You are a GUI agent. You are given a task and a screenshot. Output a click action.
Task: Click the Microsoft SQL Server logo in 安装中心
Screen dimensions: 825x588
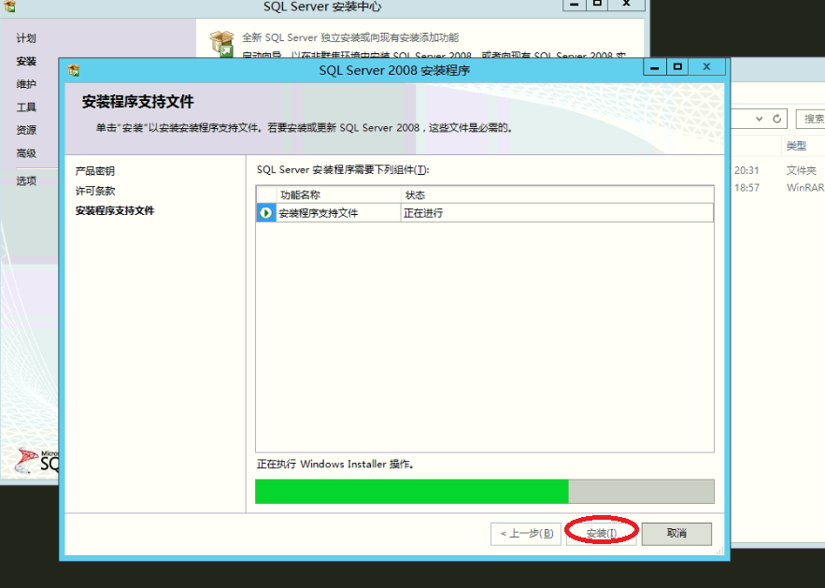click(36, 460)
